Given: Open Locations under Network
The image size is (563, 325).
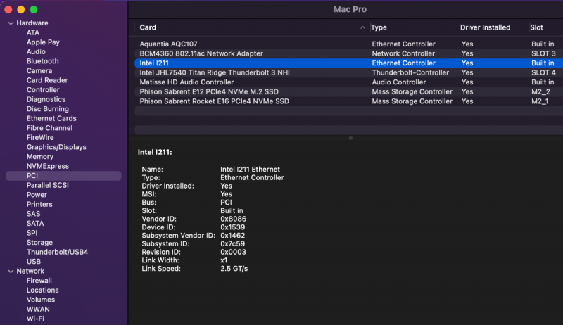Looking at the screenshot, I should pyautogui.click(x=42, y=291).
